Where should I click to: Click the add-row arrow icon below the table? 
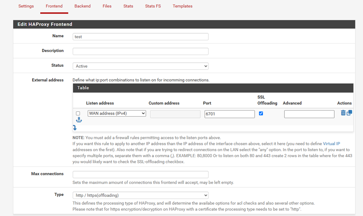(74, 128)
